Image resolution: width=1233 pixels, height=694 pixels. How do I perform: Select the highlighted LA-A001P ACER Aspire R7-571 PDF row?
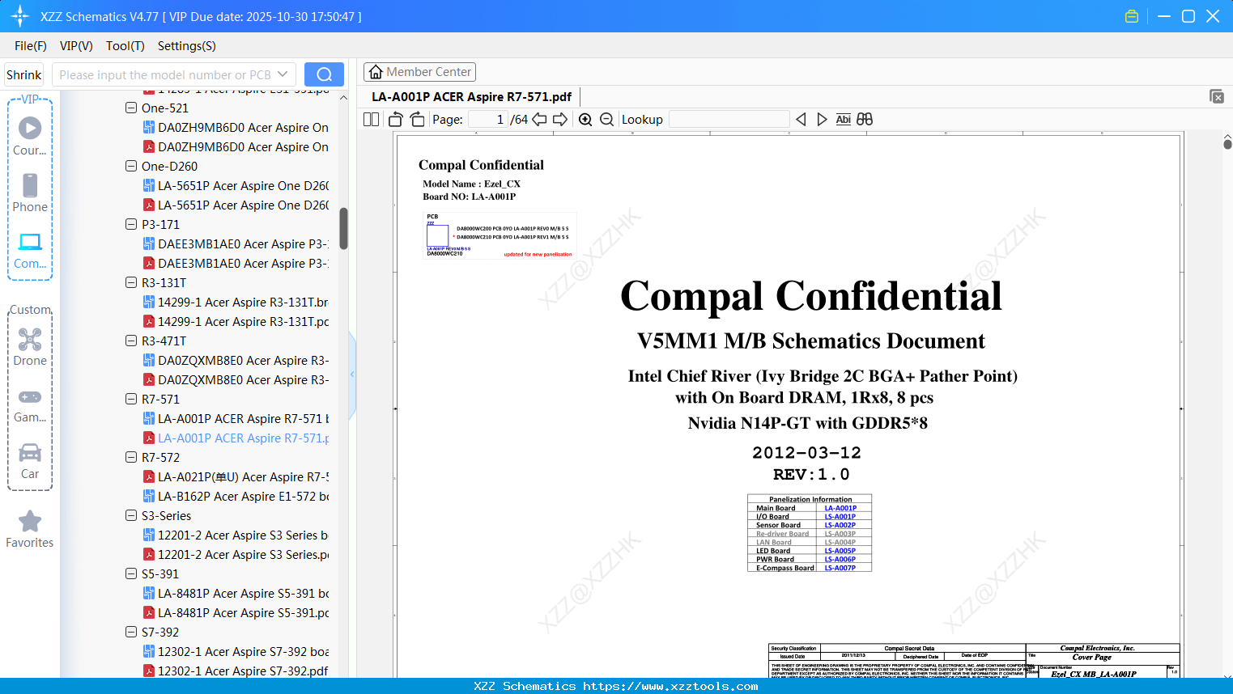pyautogui.click(x=236, y=438)
